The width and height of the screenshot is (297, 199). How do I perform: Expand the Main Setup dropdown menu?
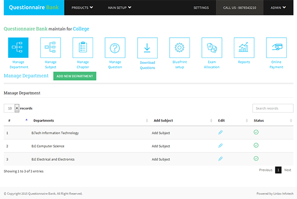(x=120, y=8)
